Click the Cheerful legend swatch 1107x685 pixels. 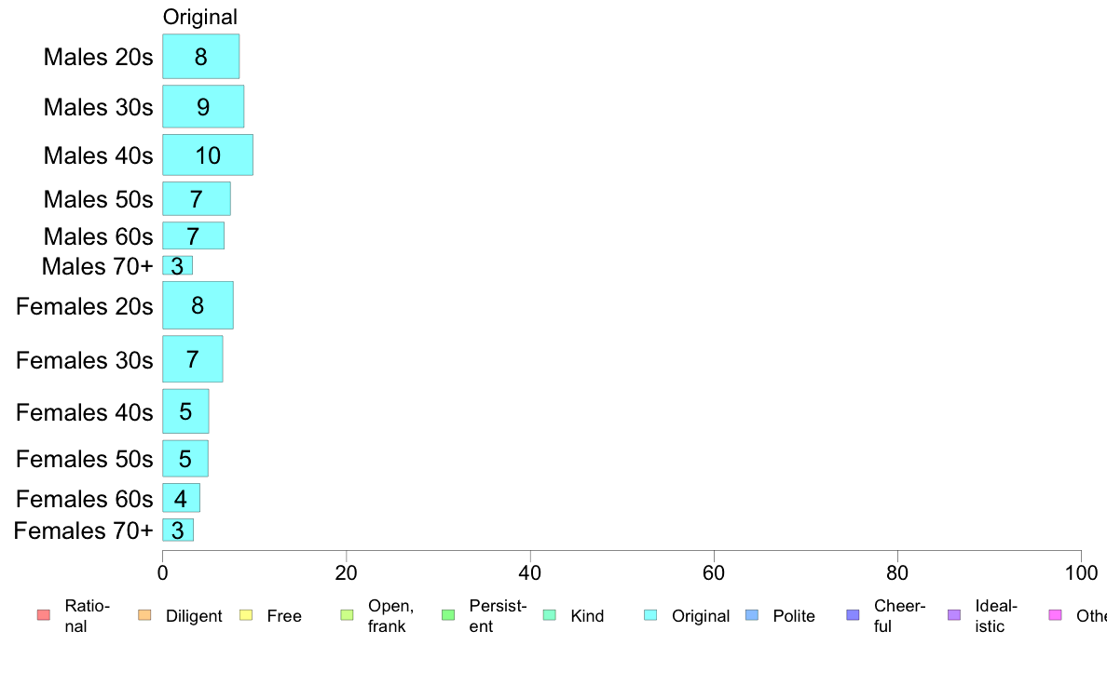853,615
